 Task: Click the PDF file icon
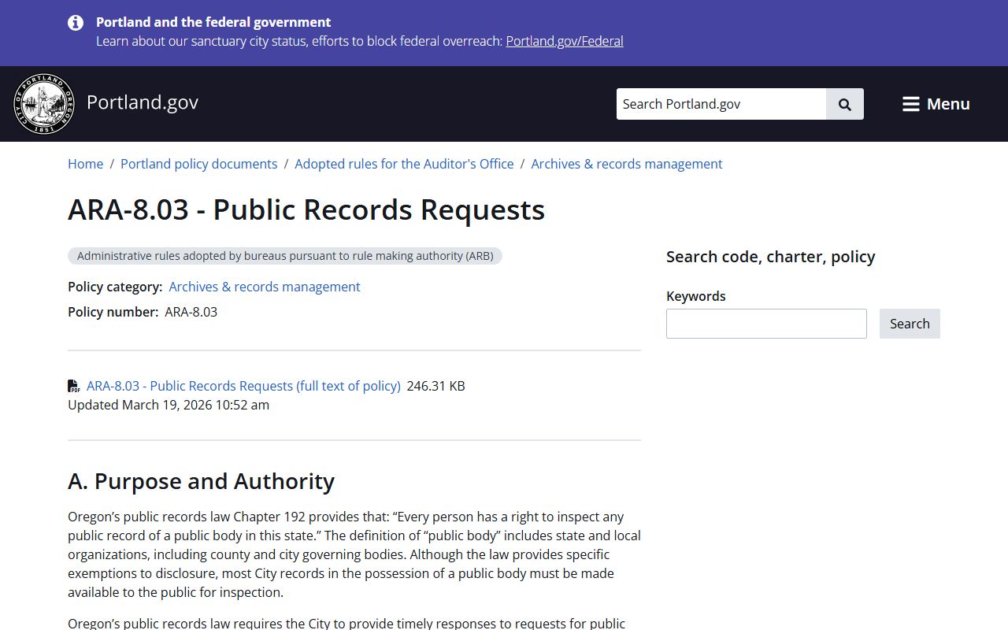pyautogui.click(x=74, y=386)
